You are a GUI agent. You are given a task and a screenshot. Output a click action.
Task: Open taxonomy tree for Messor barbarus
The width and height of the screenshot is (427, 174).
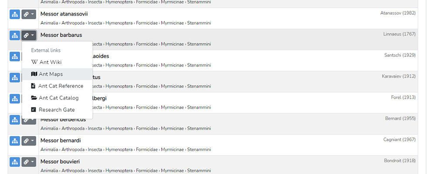[x=15, y=35]
